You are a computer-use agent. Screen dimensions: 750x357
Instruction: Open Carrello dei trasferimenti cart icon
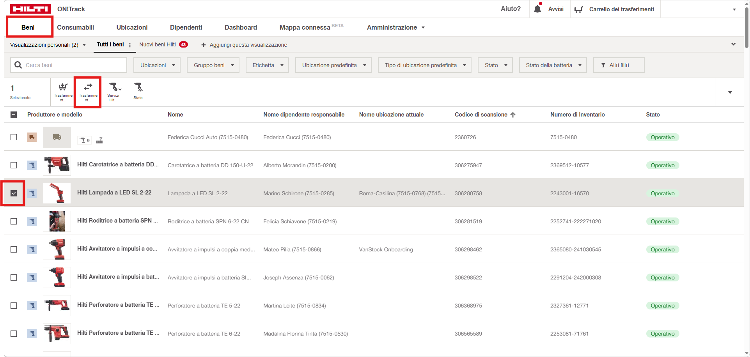[x=579, y=9]
